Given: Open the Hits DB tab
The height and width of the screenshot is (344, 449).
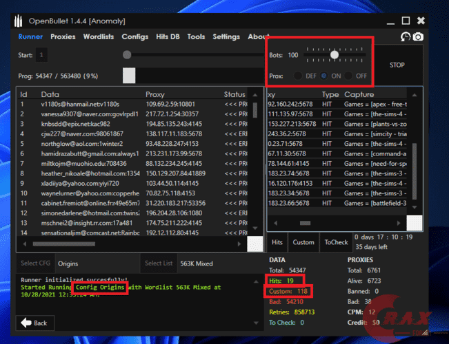Looking at the screenshot, I should pyautogui.click(x=168, y=36).
